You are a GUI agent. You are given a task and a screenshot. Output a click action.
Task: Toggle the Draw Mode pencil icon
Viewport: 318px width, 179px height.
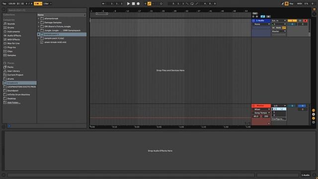point(283,3)
